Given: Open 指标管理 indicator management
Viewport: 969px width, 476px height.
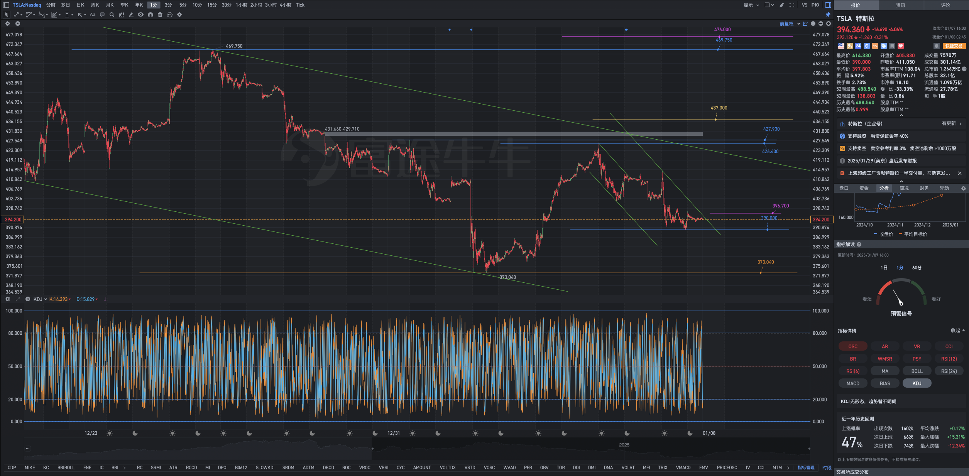Looking at the screenshot, I should pyautogui.click(x=806, y=468).
